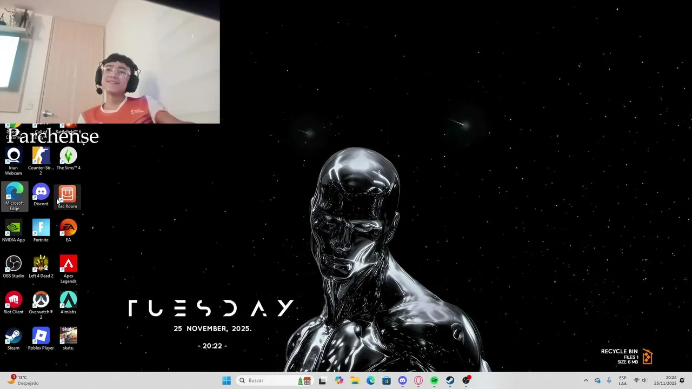Switch to Spotify from the taskbar

point(434,380)
